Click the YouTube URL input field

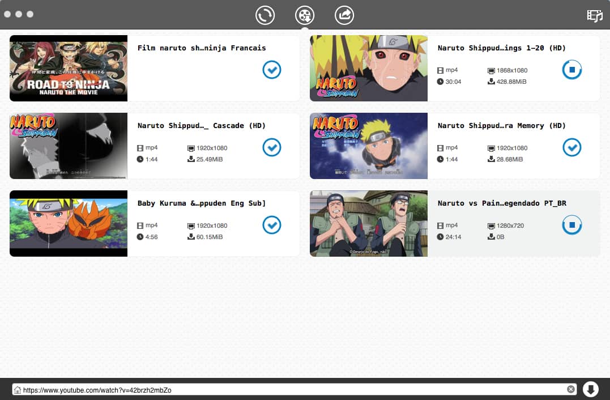coord(295,389)
